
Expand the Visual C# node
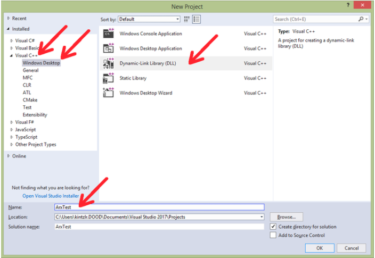coord(12,40)
